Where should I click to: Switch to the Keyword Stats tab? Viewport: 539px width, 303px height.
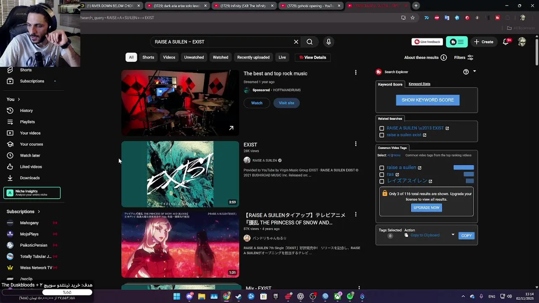419,84
